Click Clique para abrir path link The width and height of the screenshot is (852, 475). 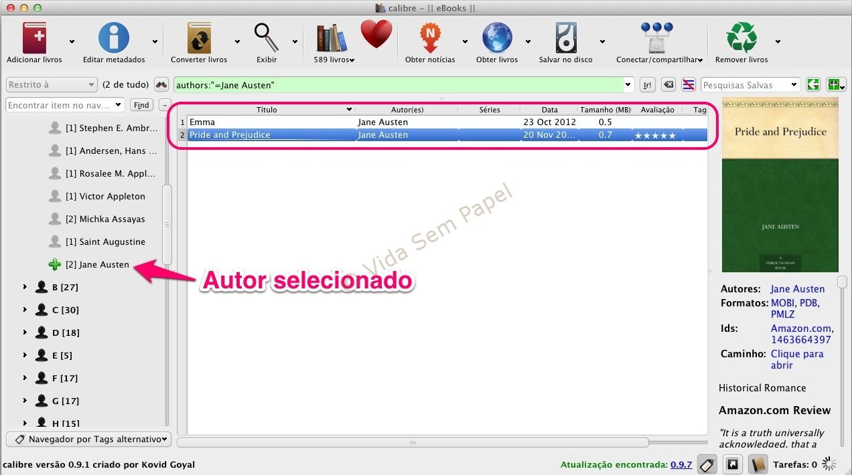(x=797, y=359)
